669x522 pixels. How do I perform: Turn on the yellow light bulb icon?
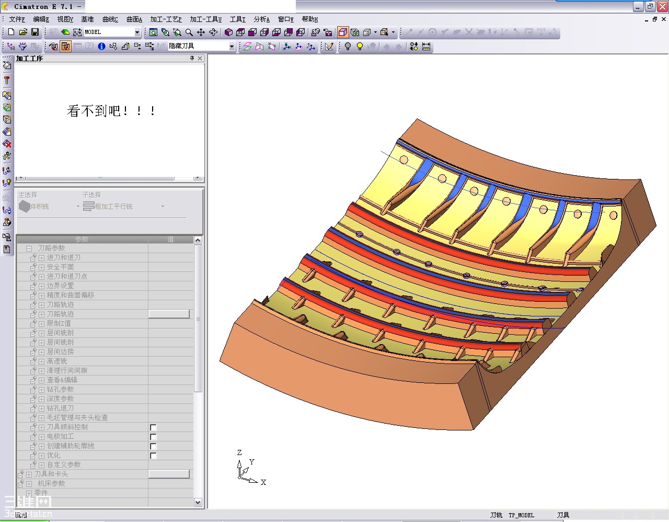[x=360, y=47]
